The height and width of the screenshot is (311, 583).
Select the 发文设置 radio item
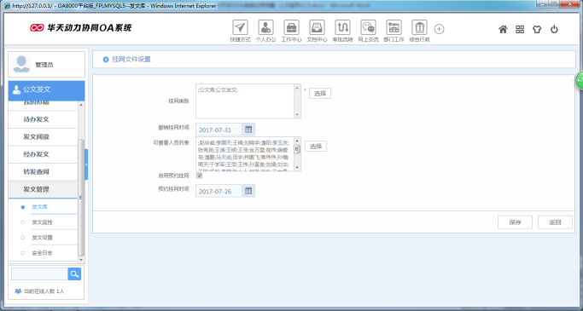click(23, 238)
